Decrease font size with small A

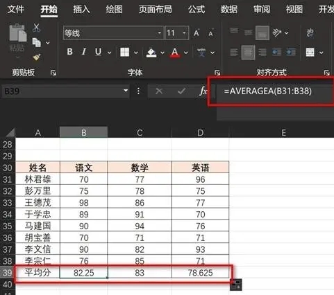point(210,33)
